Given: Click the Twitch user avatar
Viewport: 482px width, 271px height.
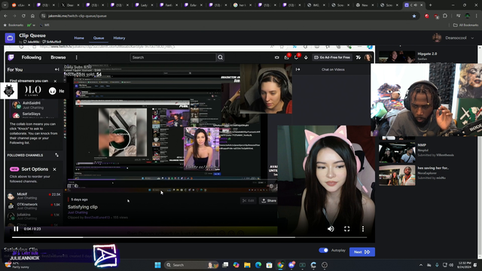Looking at the screenshot, I should (x=368, y=57).
